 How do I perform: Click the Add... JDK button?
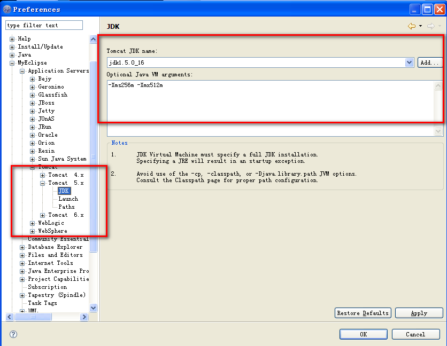point(430,62)
